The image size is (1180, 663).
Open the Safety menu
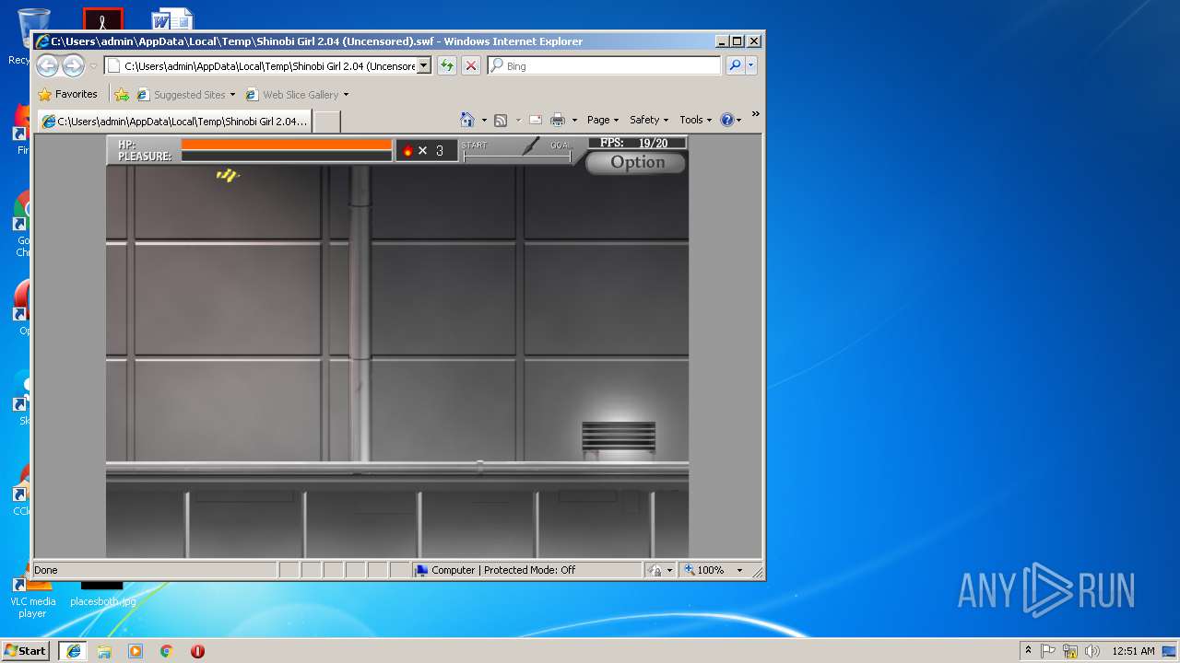(x=648, y=120)
